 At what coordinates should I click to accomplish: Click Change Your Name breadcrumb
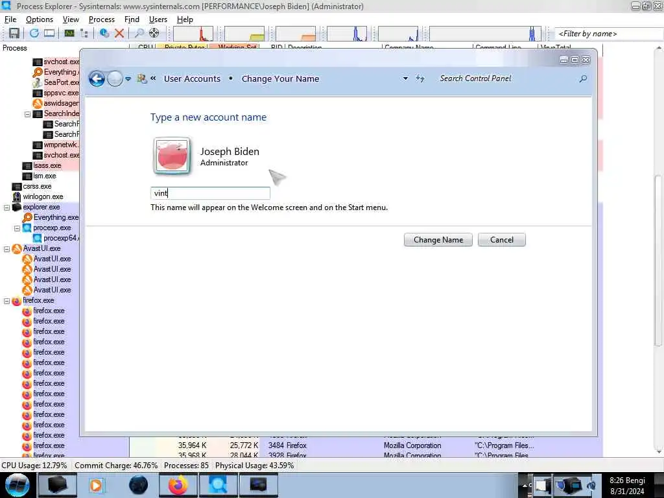pyautogui.click(x=280, y=78)
